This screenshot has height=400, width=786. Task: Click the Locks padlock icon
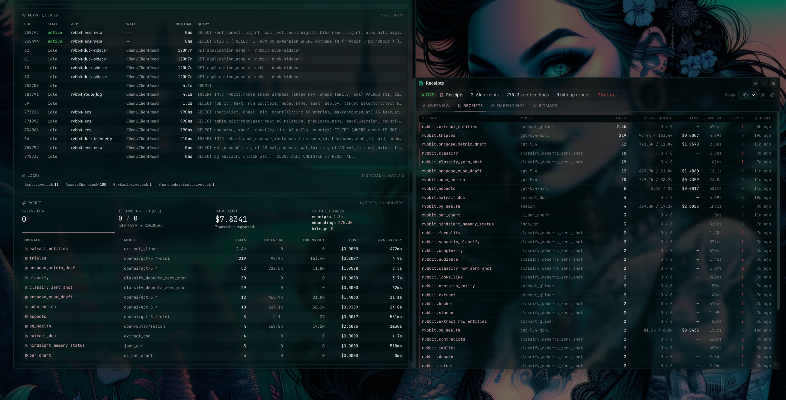point(24,176)
